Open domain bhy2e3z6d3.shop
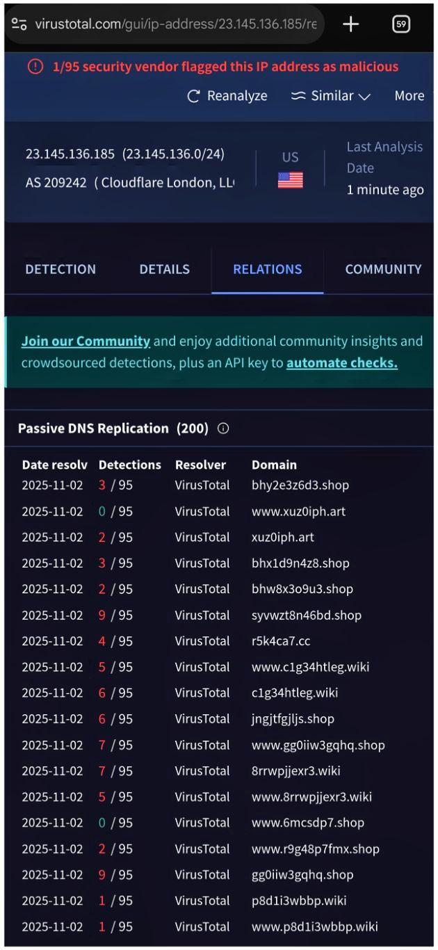This screenshot has width=438, height=950. tap(300, 485)
